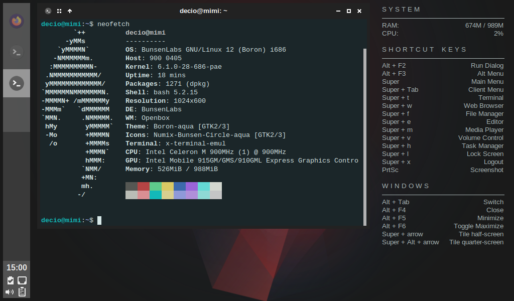This screenshot has height=301, width=514.
Task: Click the 'Run Dialog' shortcut label
Action: (487, 66)
